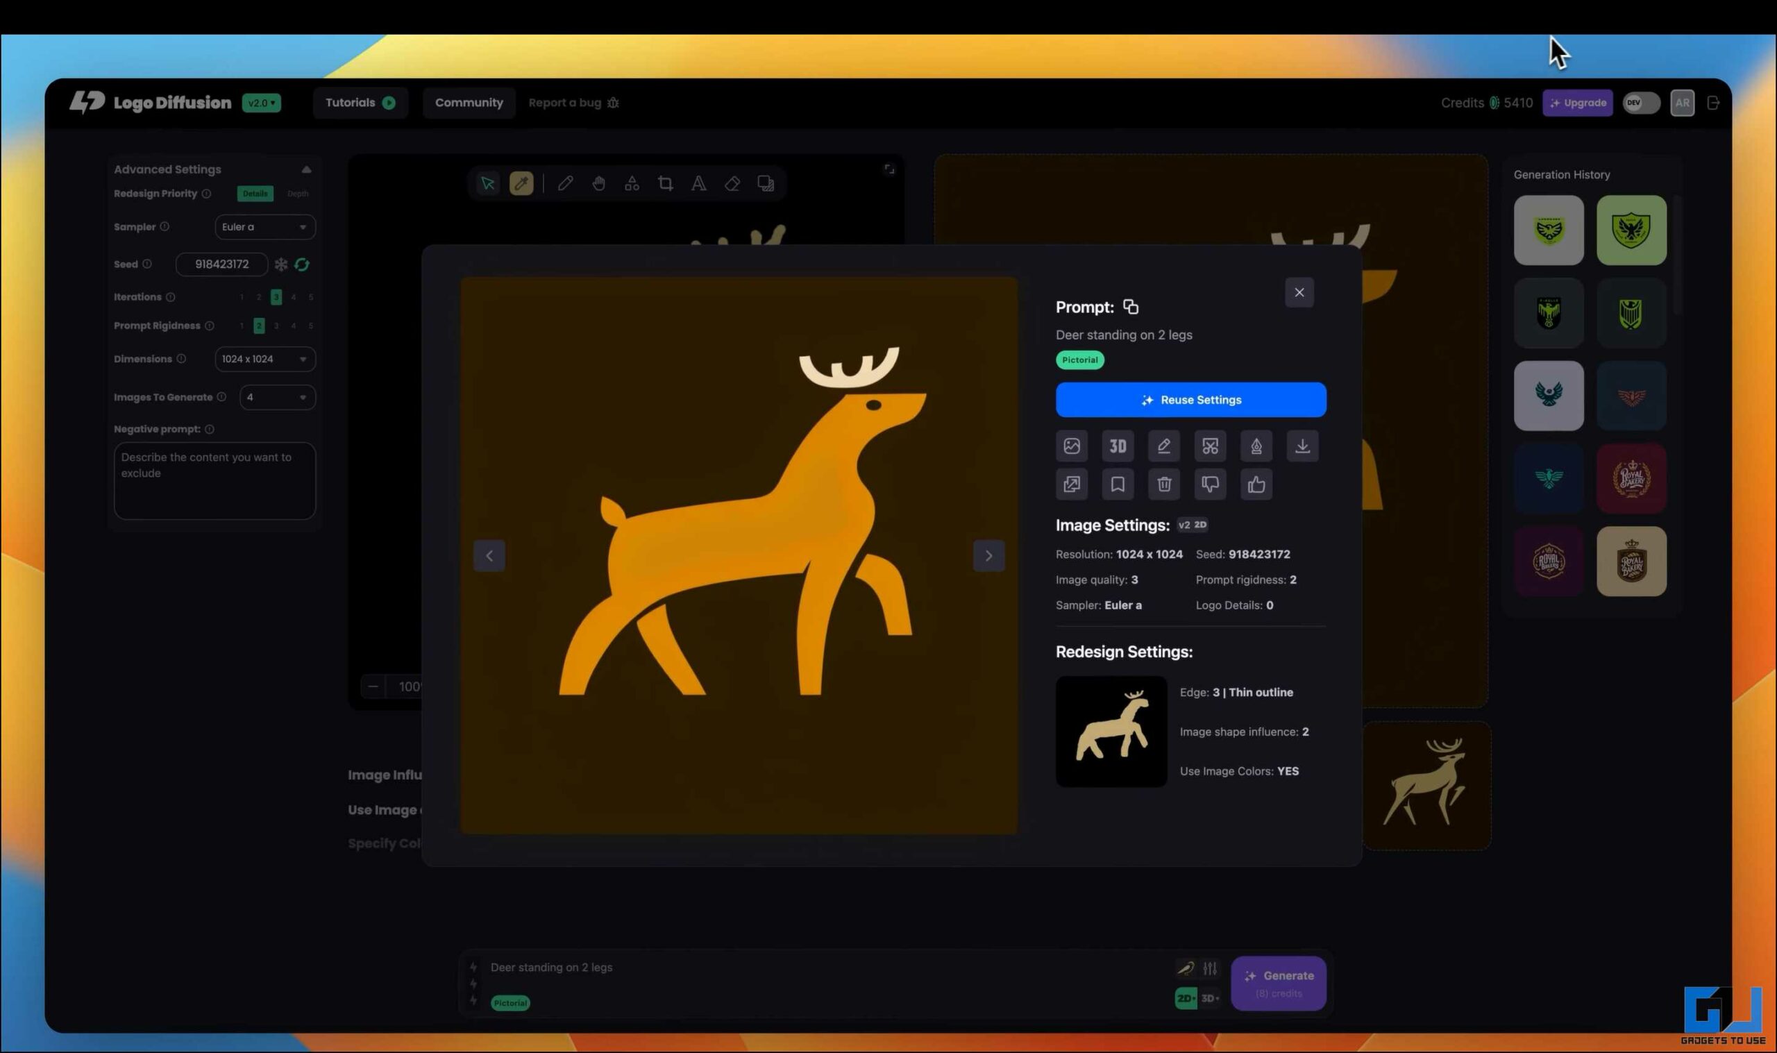Open the 2D mode dropdown in prompt bar
The height and width of the screenshot is (1053, 1777).
(x=1186, y=997)
